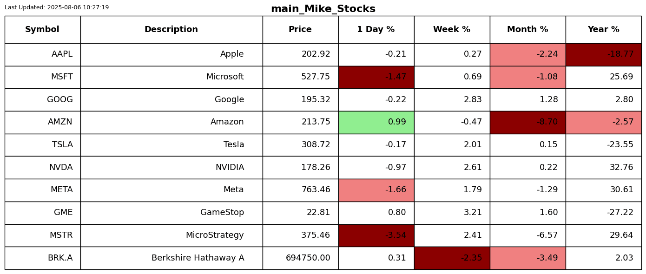Click the Week % column header
The width and height of the screenshot is (646, 274).
tap(452, 30)
